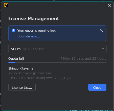Click the email shingo.kitayama@gmail.com
114x111 pixels.
pyautogui.click(x=30, y=73)
